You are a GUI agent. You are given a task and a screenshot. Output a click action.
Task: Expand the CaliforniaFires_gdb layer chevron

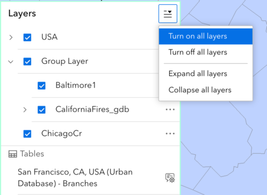point(25,110)
